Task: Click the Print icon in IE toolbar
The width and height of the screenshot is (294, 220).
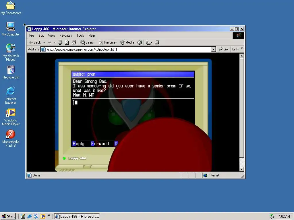Action: pyautogui.click(x=157, y=42)
